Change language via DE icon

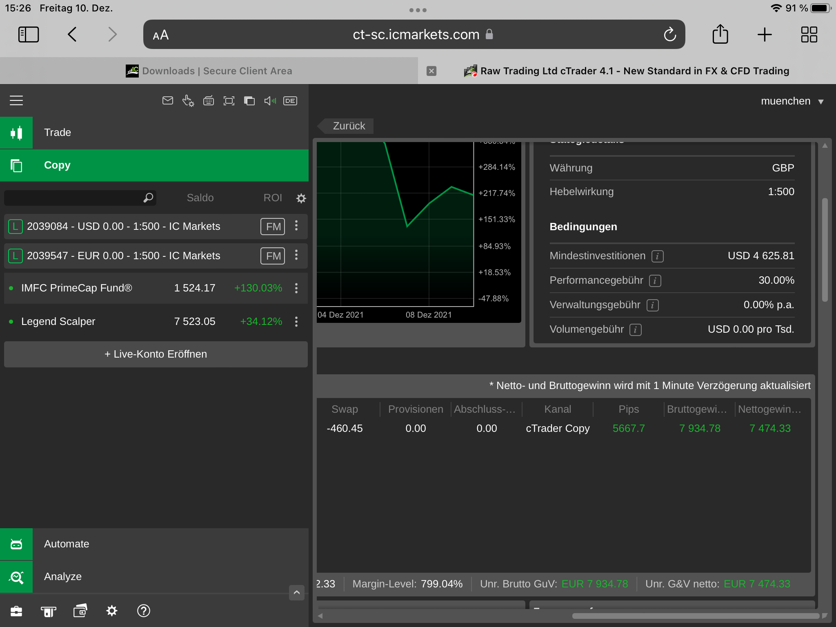click(x=290, y=100)
